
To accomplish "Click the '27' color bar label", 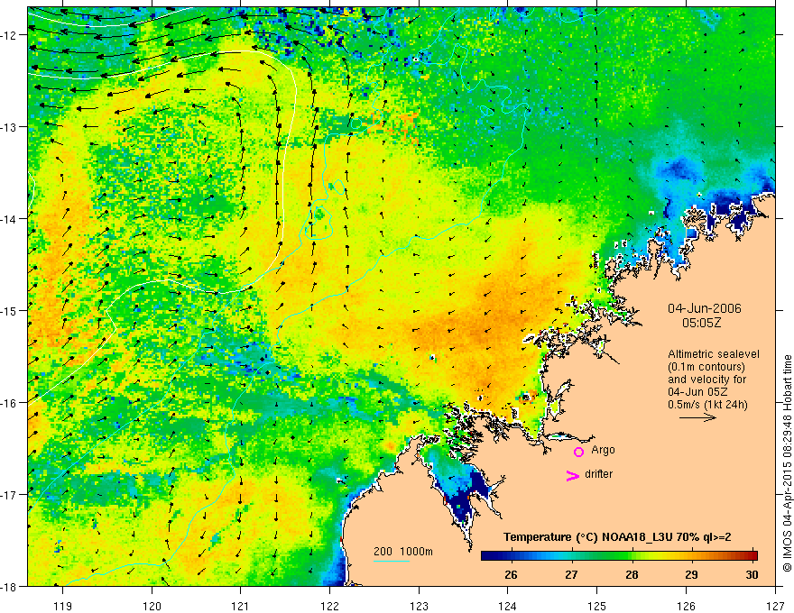I will tap(571, 574).
